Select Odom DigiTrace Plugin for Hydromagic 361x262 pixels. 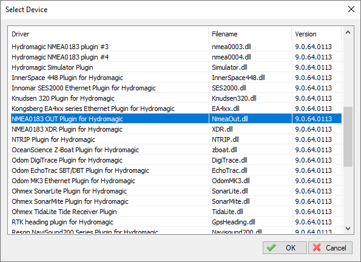coord(176,160)
